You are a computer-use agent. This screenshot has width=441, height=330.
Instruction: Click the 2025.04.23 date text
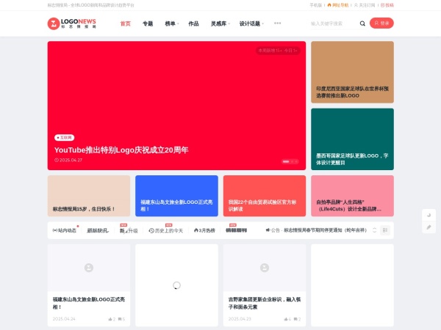[x=240, y=319]
